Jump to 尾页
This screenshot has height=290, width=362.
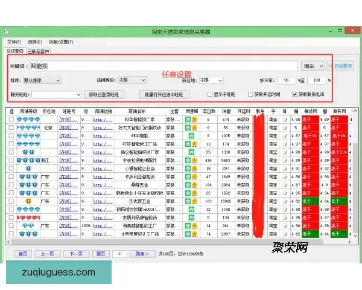point(101,254)
